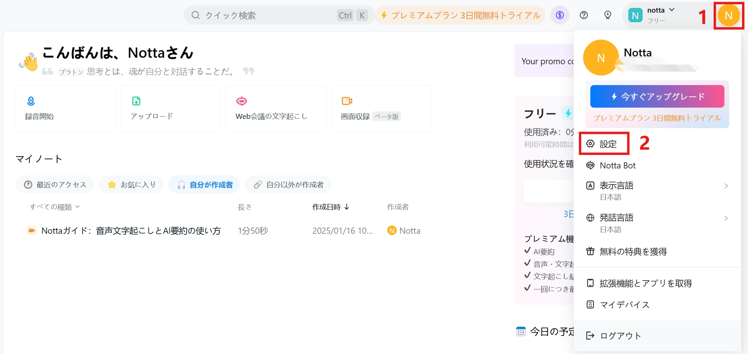Select the 自分以外が作成者 tab
Image resolution: width=748 pixels, height=354 pixels.
(x=288, y=185)
